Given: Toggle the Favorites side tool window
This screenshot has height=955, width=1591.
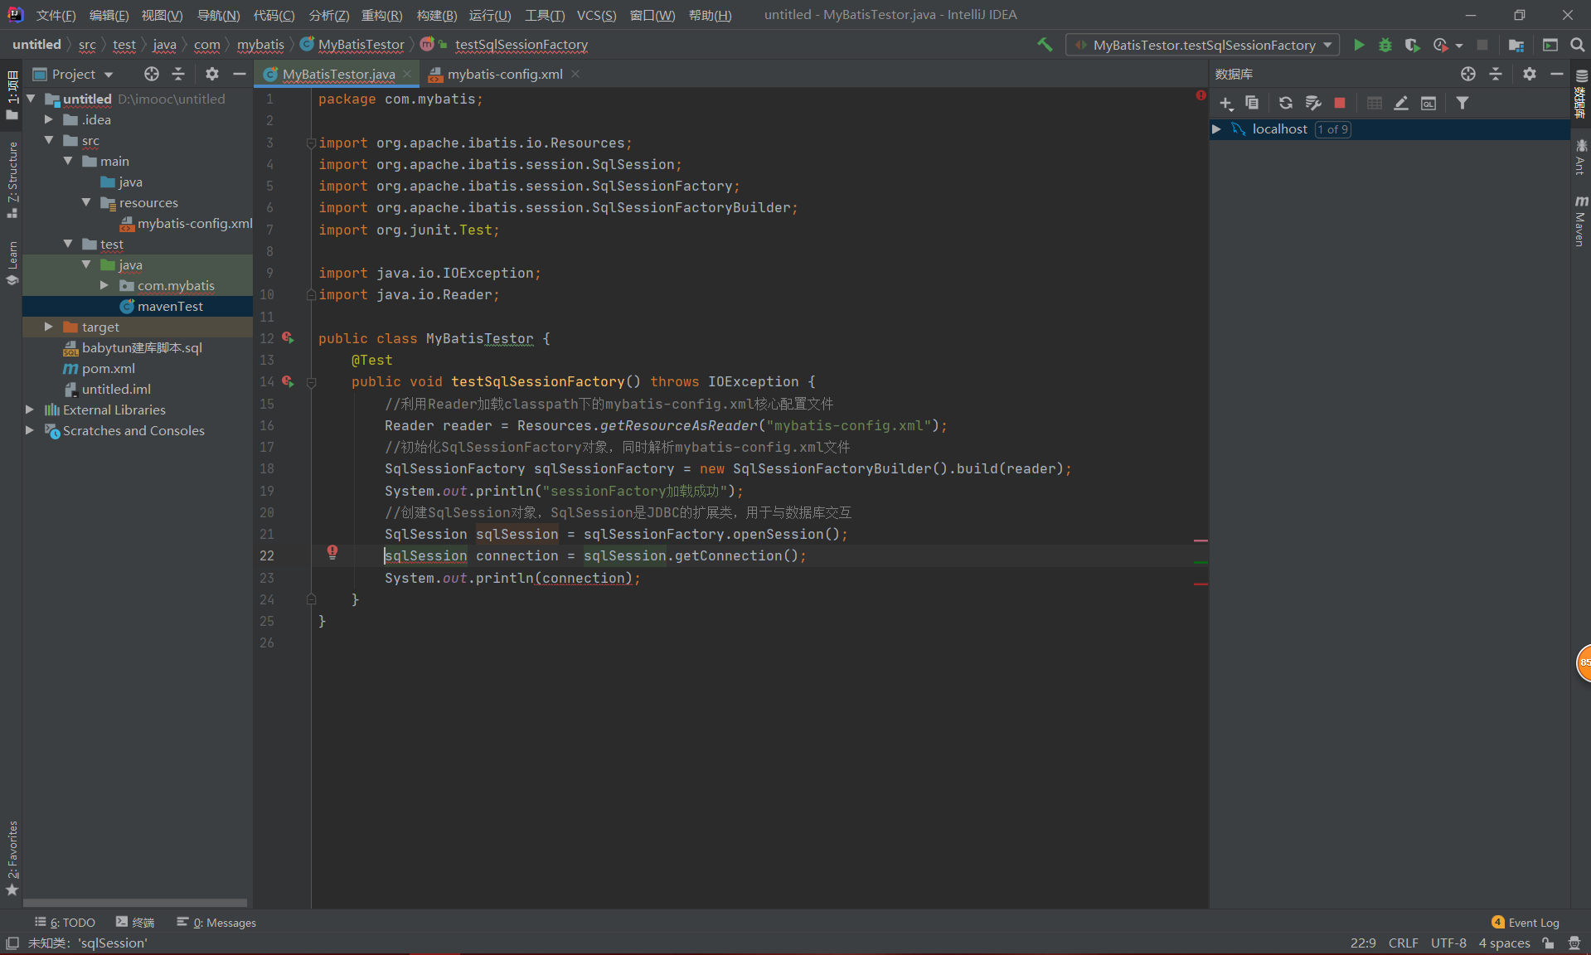Looking at the screenshot, I should pos(12,858).
